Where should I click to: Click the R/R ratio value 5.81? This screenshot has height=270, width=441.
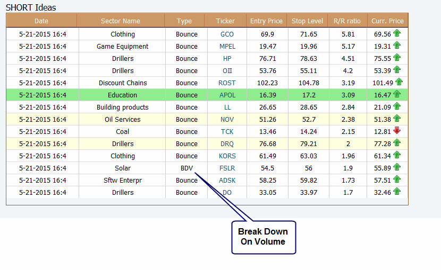pos(348,34)
